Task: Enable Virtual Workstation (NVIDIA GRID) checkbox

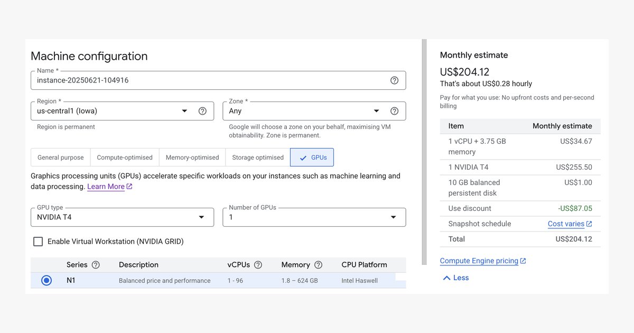Action: (38, 242)
